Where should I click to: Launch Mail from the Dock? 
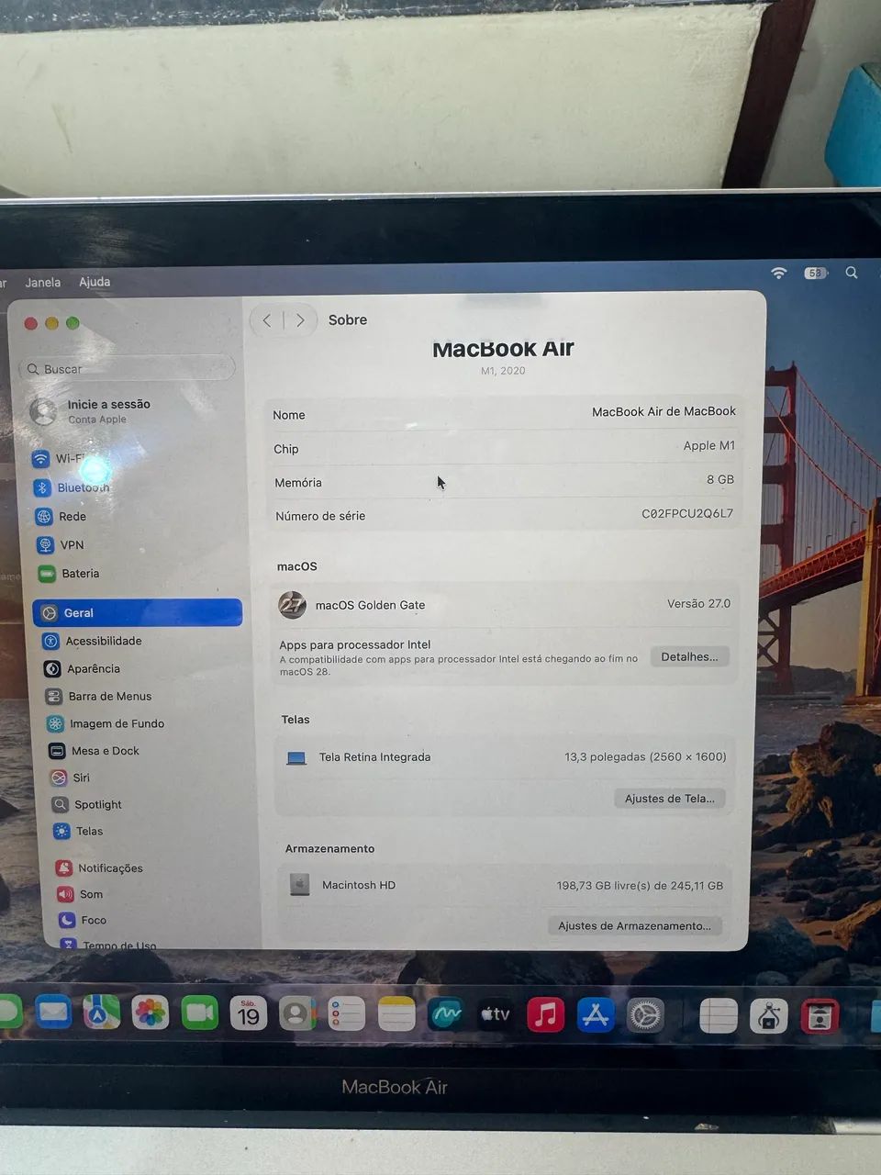coord(53,1013)
